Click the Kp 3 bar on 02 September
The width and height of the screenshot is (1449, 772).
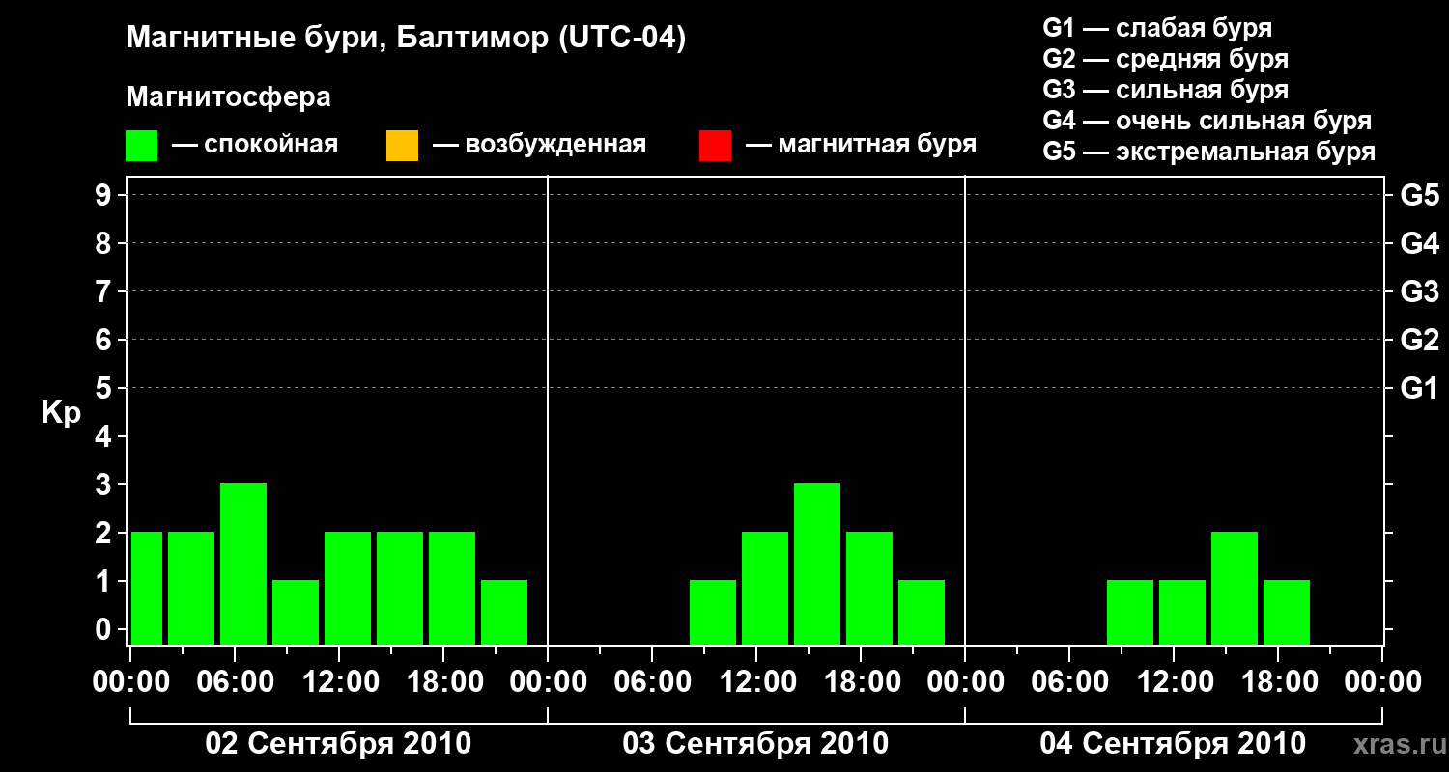[243, 565]
